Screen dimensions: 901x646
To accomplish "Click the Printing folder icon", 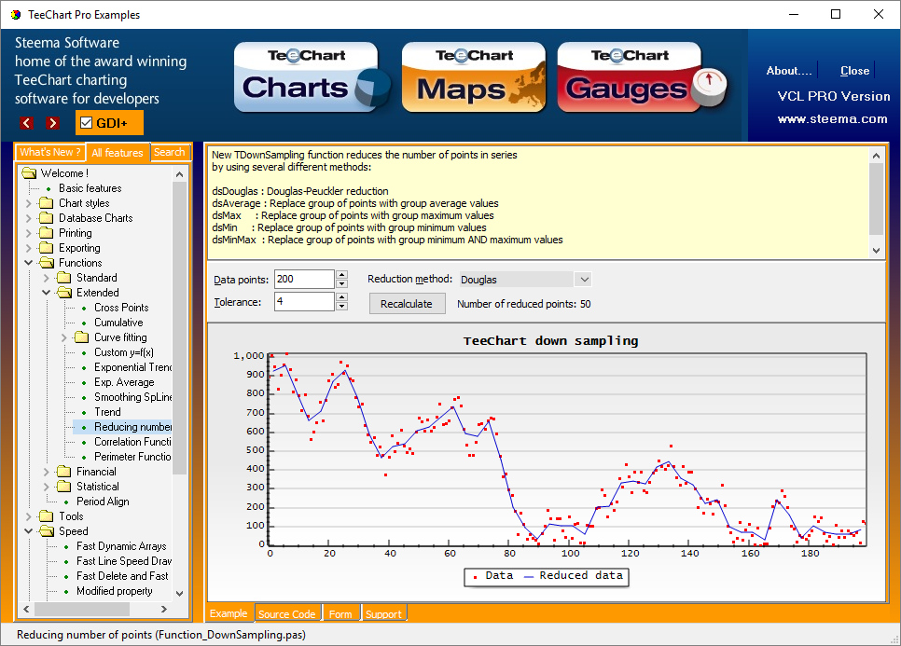I will [x=46, y=233].
